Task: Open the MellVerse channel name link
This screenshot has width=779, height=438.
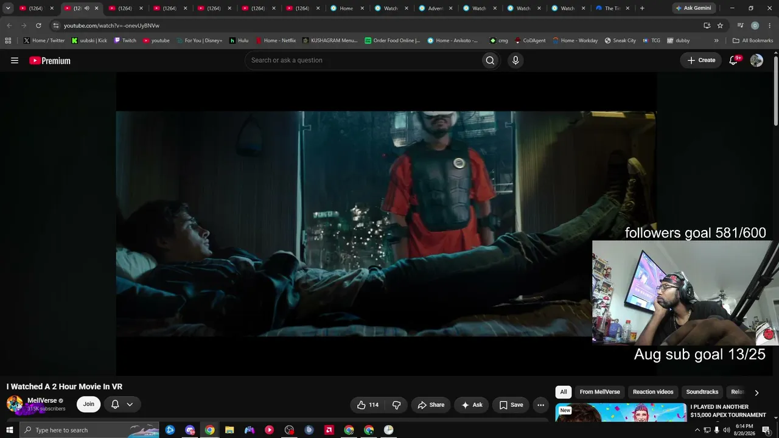Action: [x=42, y=400]
